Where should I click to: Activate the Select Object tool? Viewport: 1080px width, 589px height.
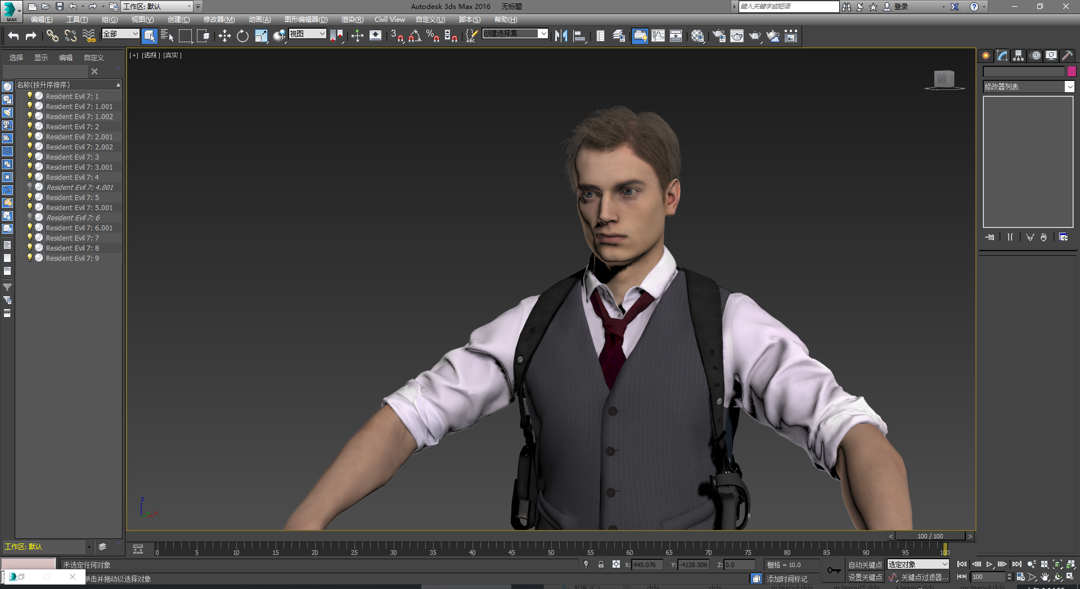click(x=149, y=36)
